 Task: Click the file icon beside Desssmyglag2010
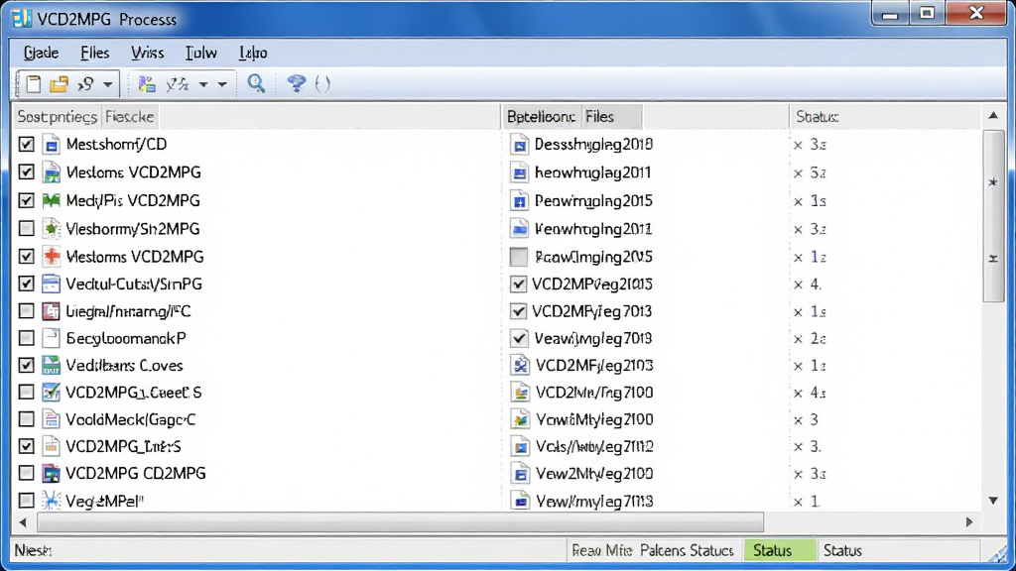pos(519,145)
